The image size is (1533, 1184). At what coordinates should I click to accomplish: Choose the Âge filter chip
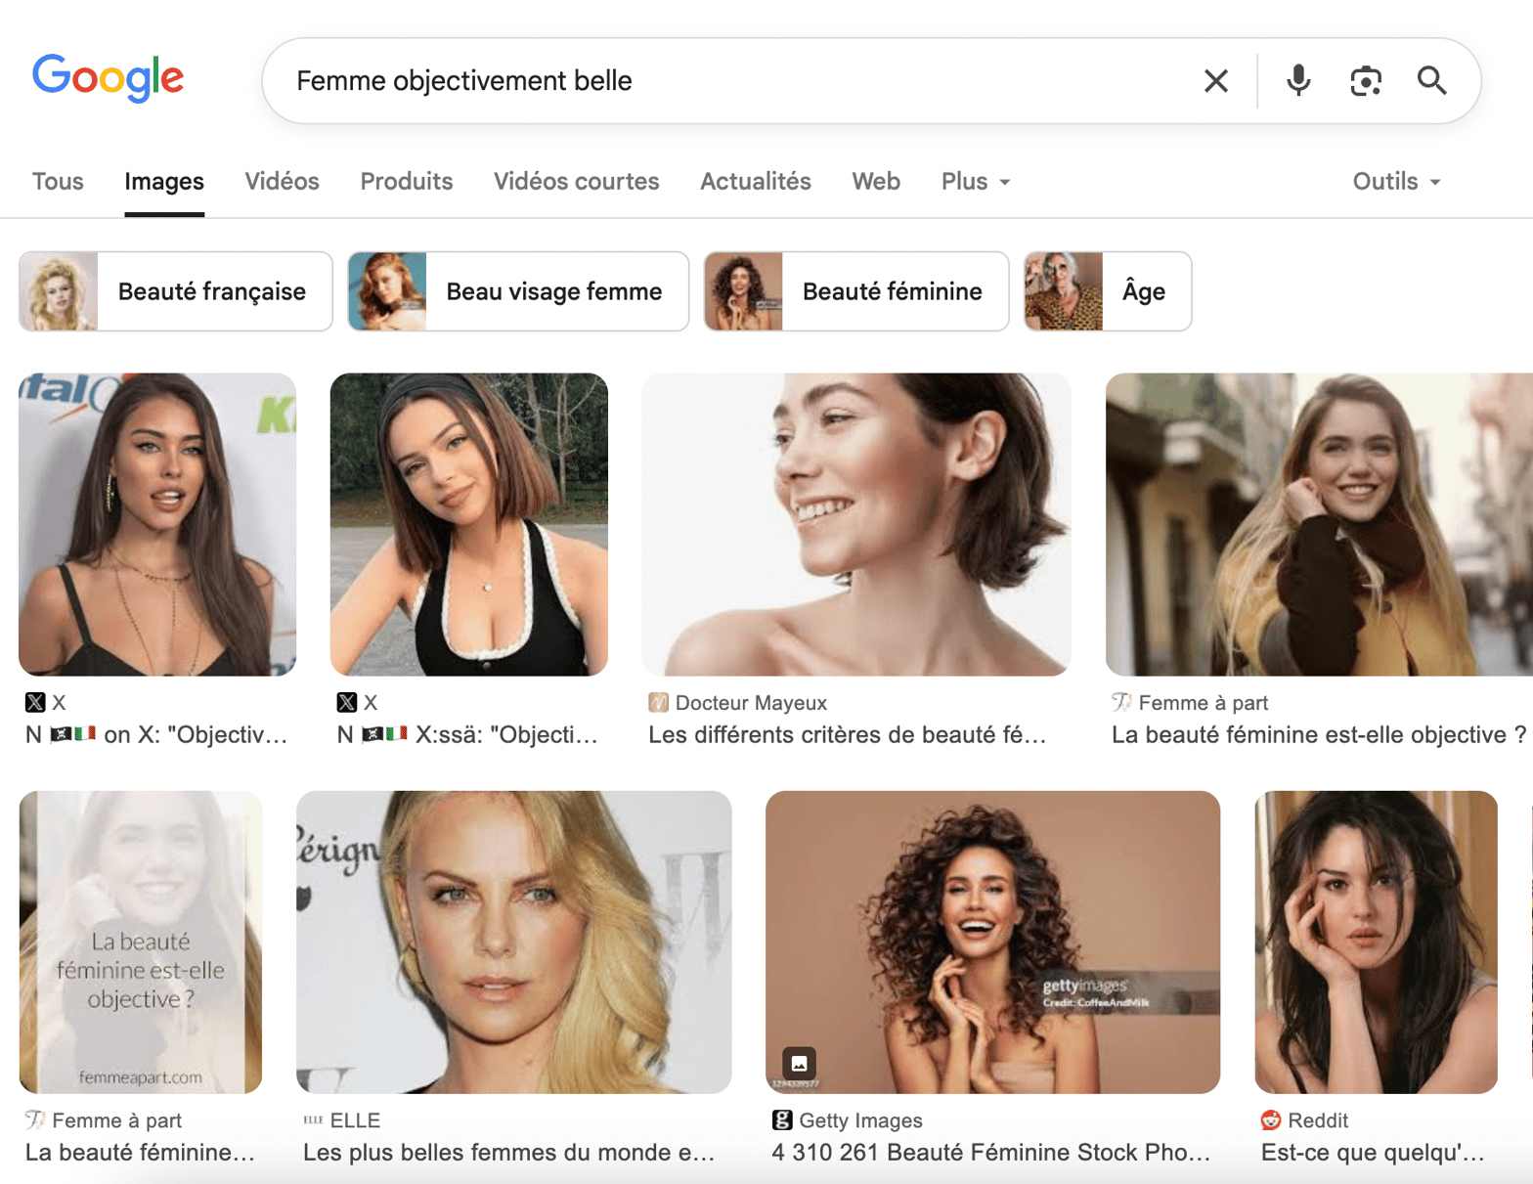[x=1107, y=291]
